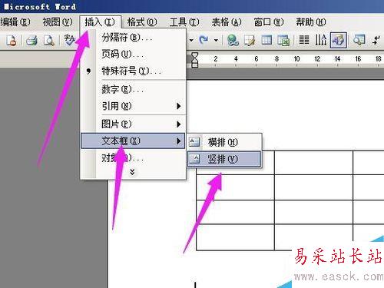
Task: Expand the 图片(P) submenu
Action: [x=179, y=124]
